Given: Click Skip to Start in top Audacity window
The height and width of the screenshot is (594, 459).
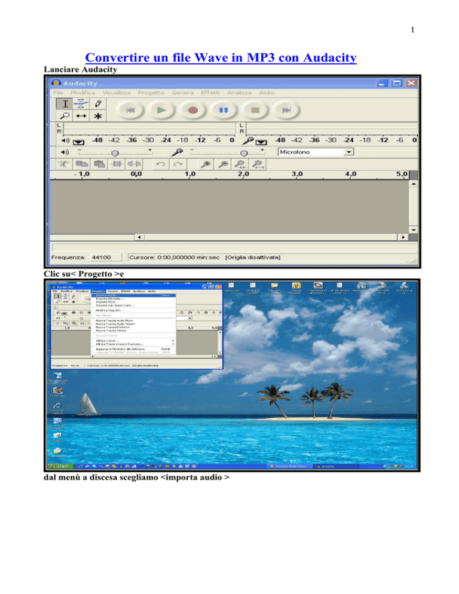Looking at the screenshot, I should pyautogui.click(x=130, y=110).
